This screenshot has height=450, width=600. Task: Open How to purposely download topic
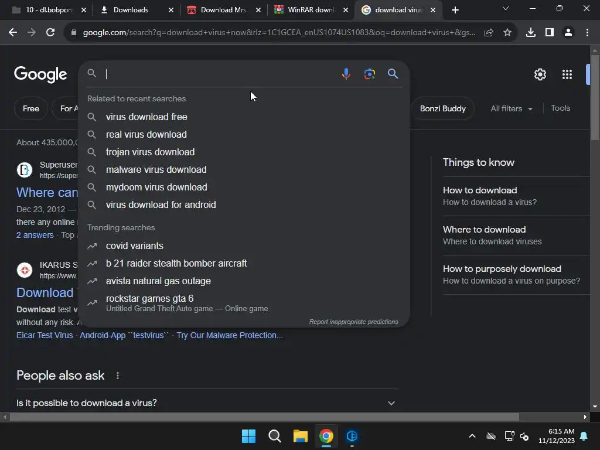[516, 275]
